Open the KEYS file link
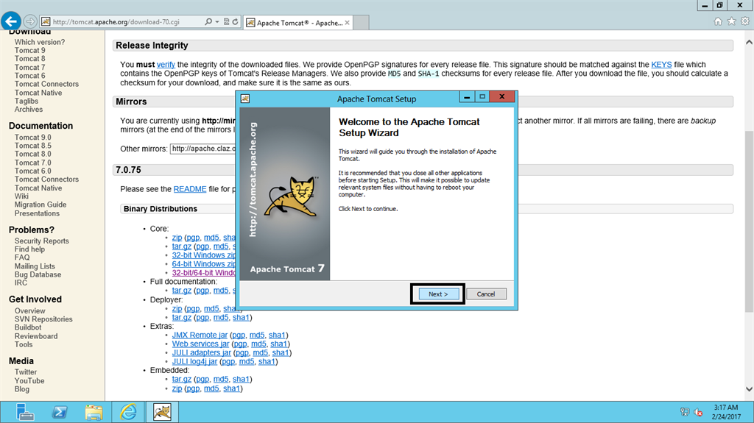Image resolution: width=754 pixels, height=423 pixels. pos(661,65)
